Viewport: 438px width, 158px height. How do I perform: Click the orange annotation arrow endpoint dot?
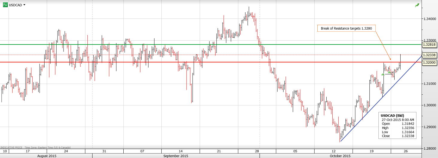pyautogui.click(x=390, y=59)
